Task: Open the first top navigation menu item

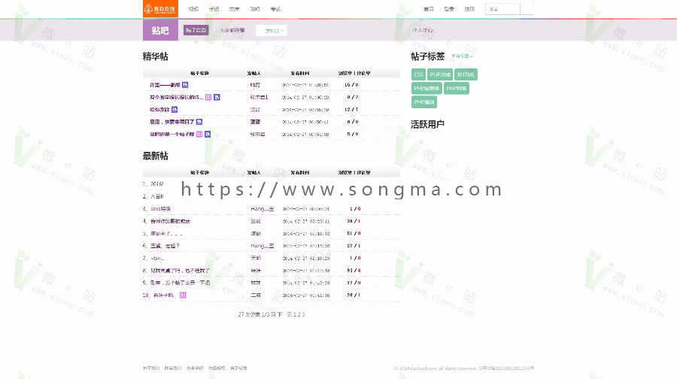Action: [193, 9]
